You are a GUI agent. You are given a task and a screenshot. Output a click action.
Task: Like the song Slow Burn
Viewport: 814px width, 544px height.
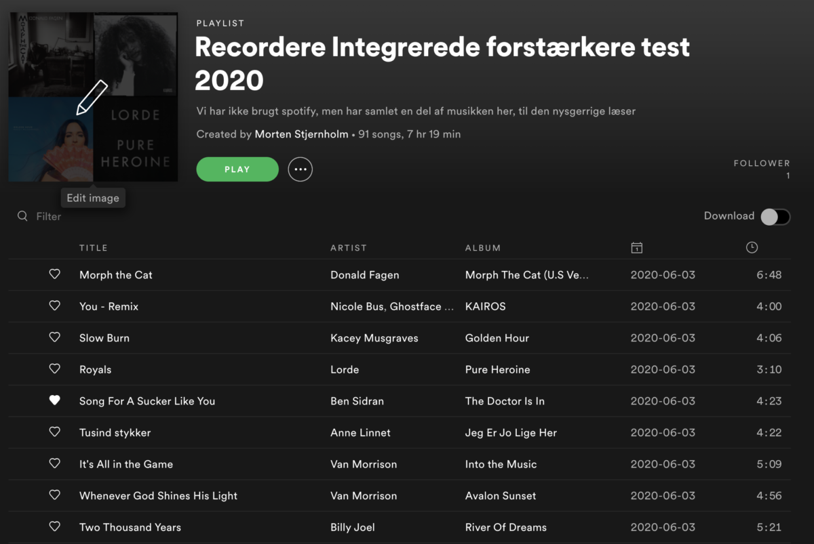pyautogui.click(x=55, y=337)
